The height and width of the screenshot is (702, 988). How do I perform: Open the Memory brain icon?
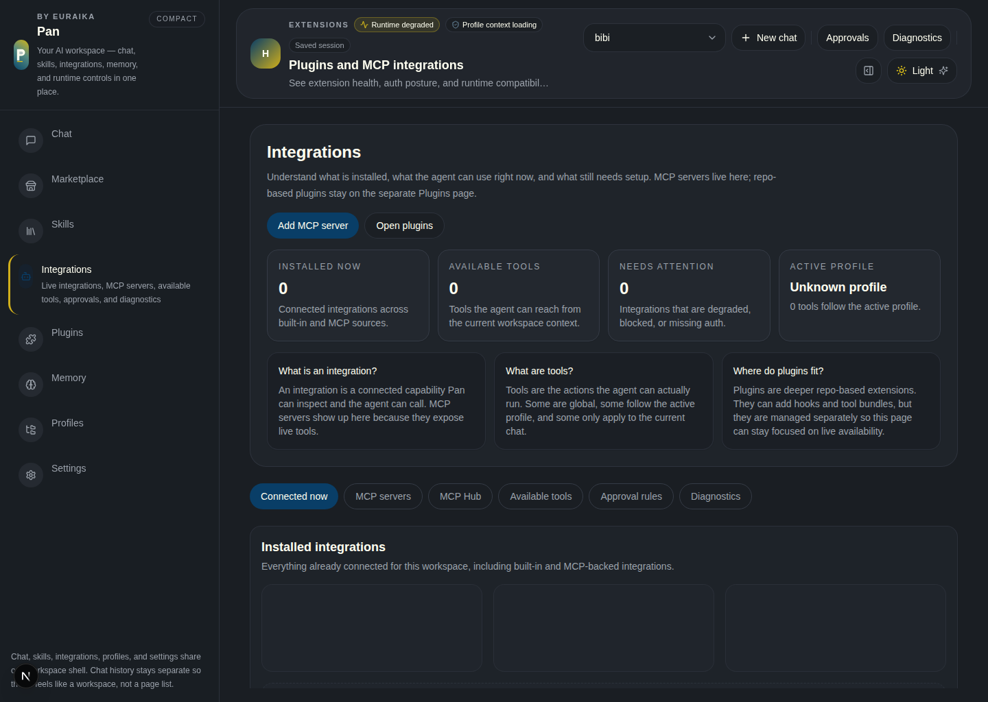[31, 385]
